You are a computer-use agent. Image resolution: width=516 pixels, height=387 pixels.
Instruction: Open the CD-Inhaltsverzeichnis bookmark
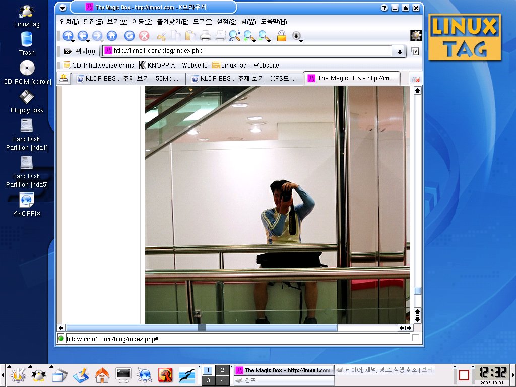99,65
